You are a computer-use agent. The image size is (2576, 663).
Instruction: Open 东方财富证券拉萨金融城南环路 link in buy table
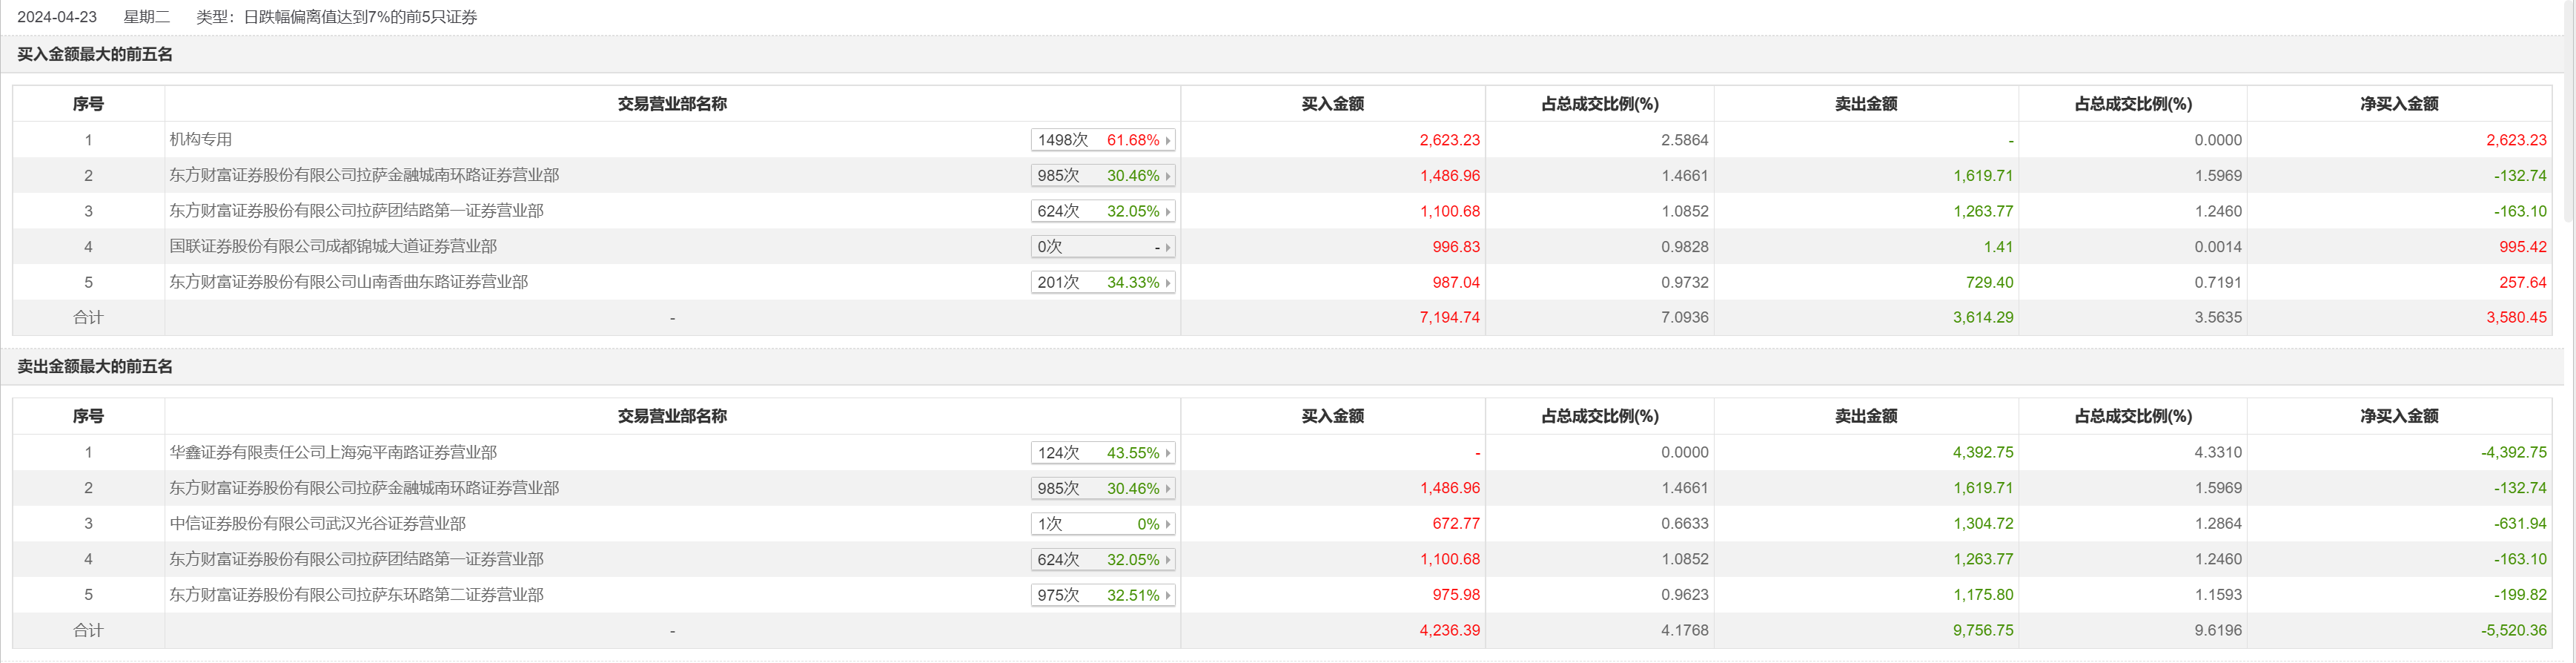(x=364, y=175)
